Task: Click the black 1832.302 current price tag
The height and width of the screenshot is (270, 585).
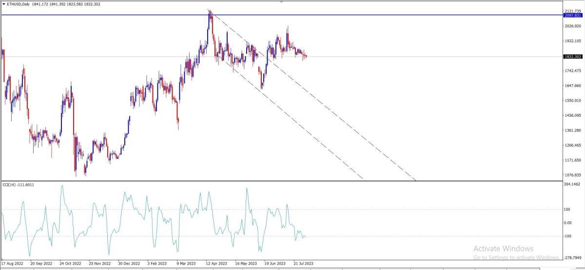Action: coord(572,57)
